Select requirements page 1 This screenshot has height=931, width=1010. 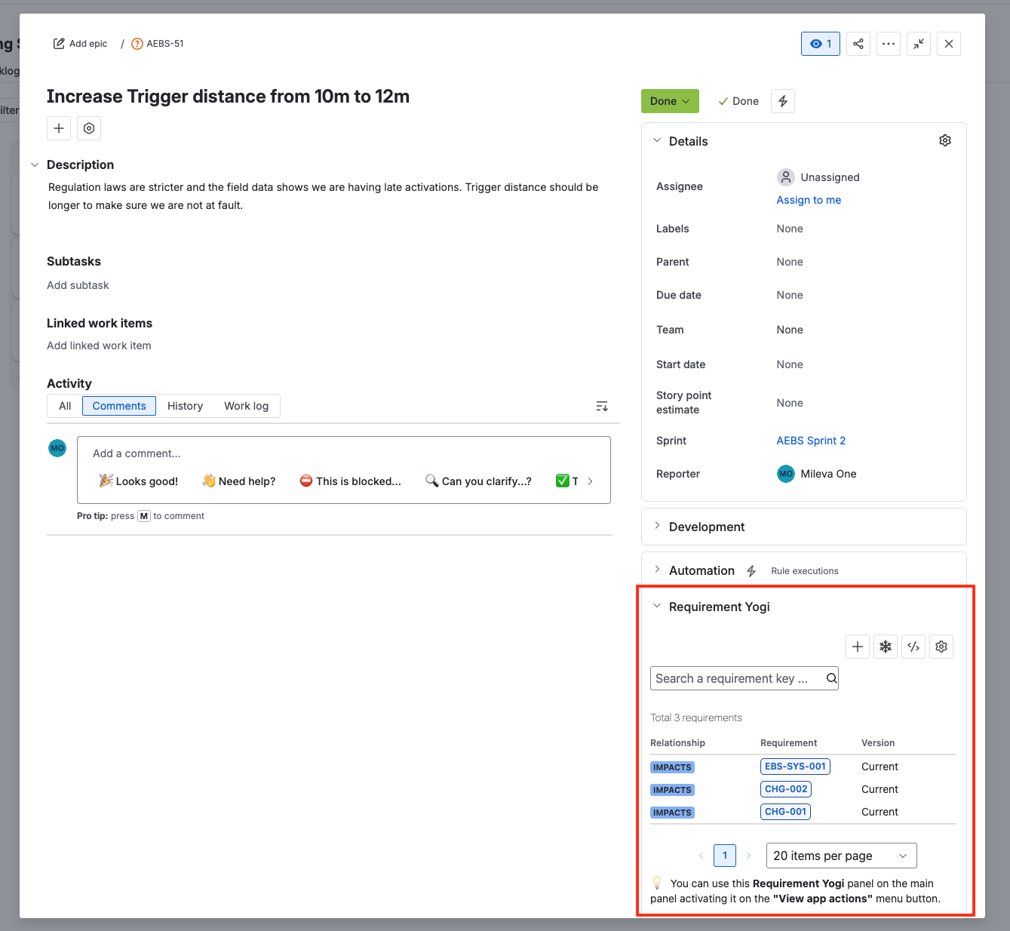point(725,856)
